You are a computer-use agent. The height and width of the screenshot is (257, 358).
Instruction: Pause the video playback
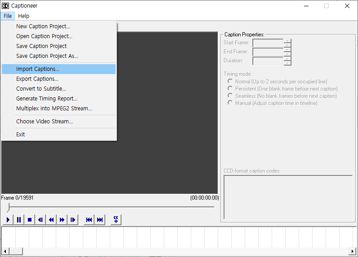[19, 220]
